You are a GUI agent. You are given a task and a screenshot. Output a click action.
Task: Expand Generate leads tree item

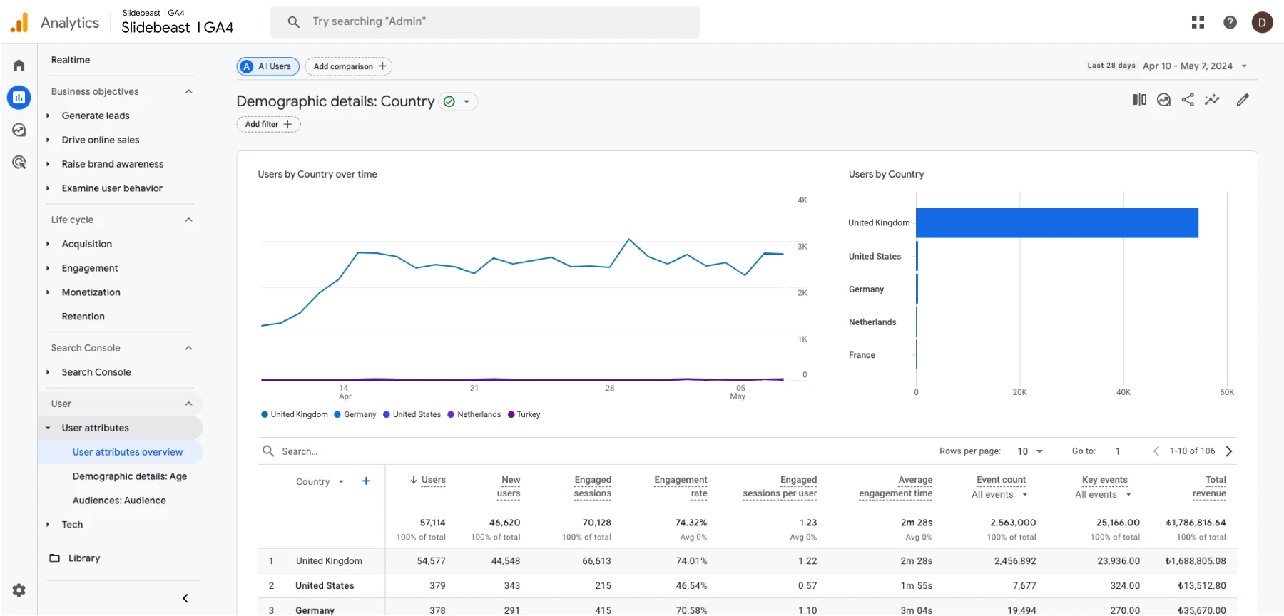[48, 115]
